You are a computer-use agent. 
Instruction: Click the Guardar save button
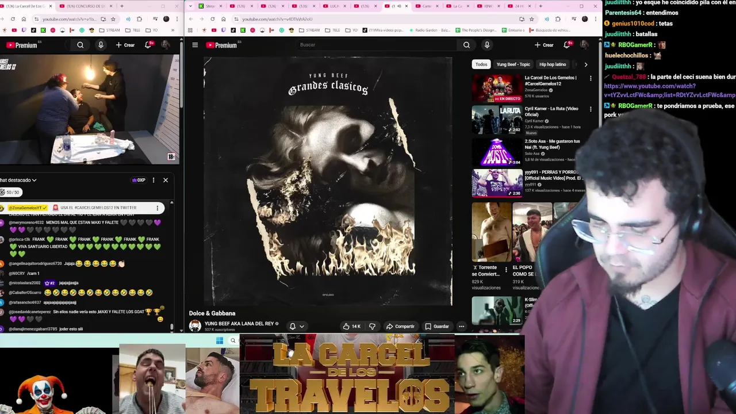437,326
